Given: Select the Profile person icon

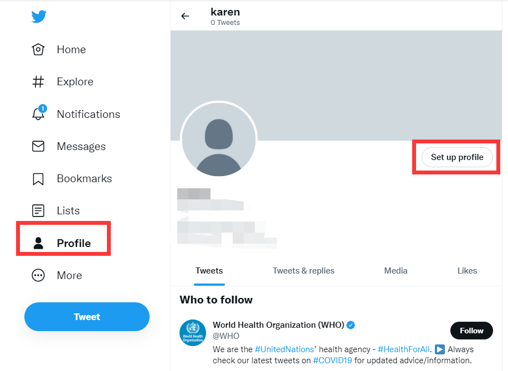Looking at the screenshot, I should click(38, 243).
